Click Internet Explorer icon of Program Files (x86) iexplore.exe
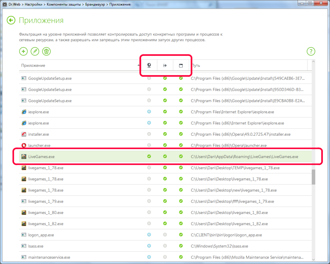Viewport: 330px width, 264px height. (x=24, y=123)
